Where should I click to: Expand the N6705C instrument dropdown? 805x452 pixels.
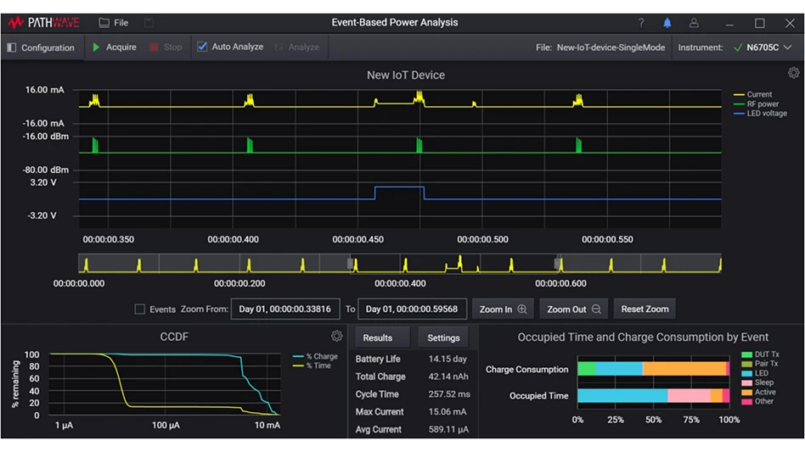tap(788, 47)
